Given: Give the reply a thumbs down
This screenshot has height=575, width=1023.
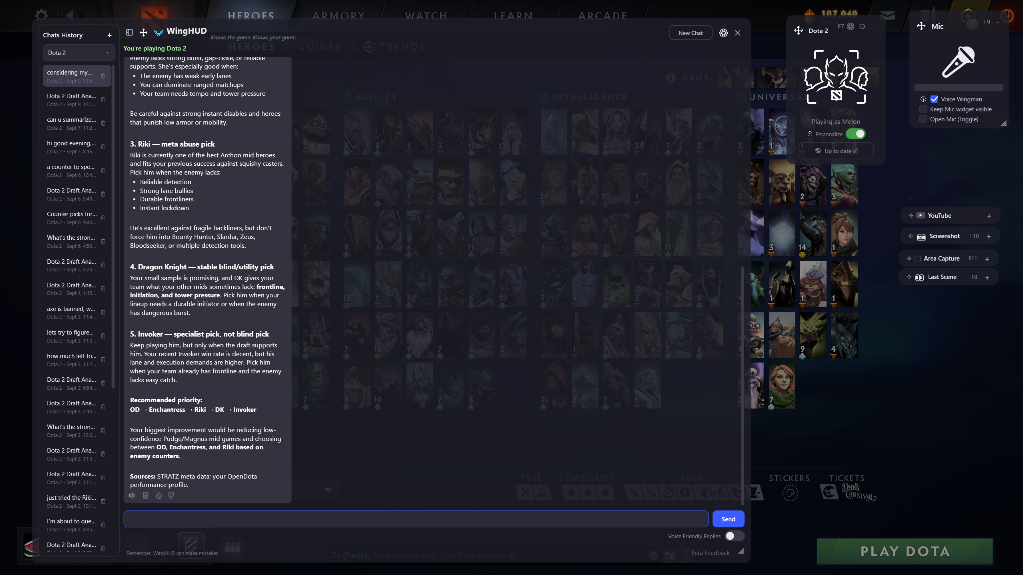Looking at the screenshot, I should 171,495.
